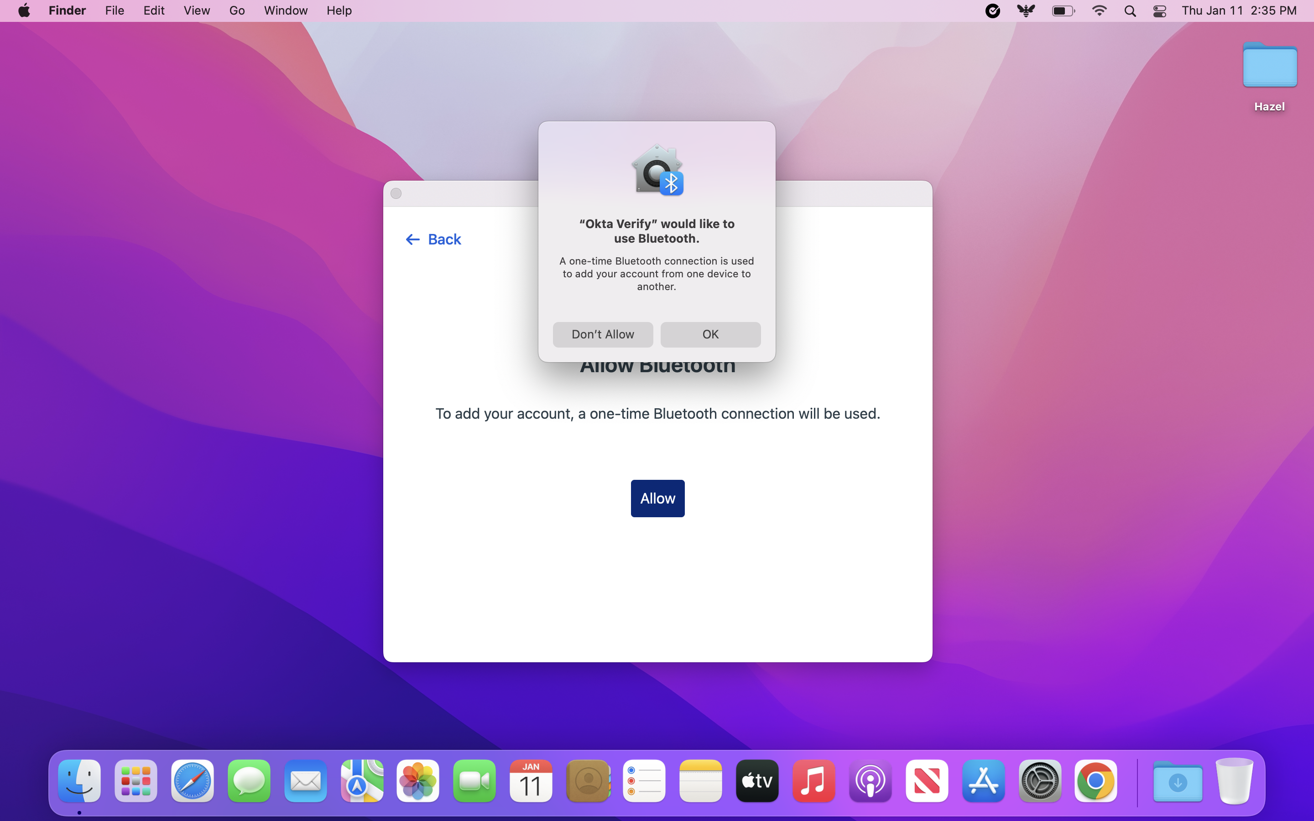Open Reminders from the Dock

(644, 781)
